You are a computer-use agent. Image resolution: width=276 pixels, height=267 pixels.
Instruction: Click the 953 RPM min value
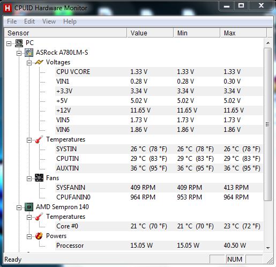click(190, 197)
